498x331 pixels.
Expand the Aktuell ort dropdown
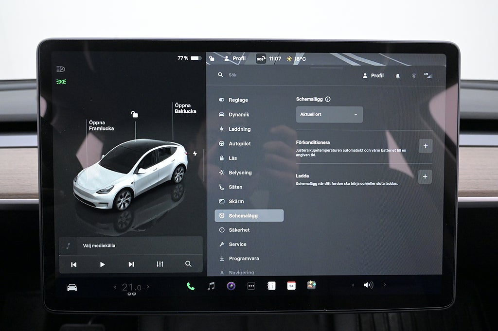(329, 114)
